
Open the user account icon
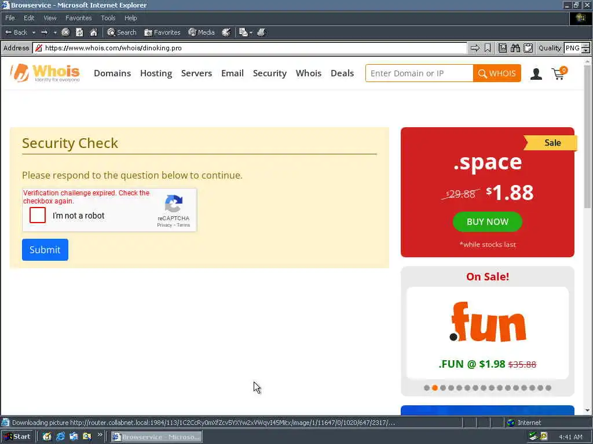tap(536, 73)
